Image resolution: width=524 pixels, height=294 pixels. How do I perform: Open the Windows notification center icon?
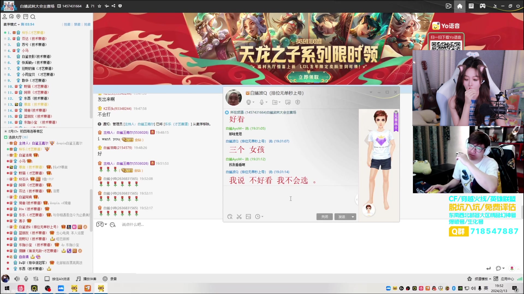(x=515, y=289)
